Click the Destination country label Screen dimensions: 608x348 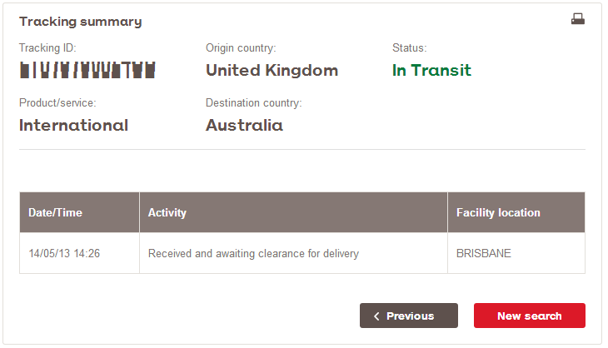pyautogui.click(x=253, y=103)
